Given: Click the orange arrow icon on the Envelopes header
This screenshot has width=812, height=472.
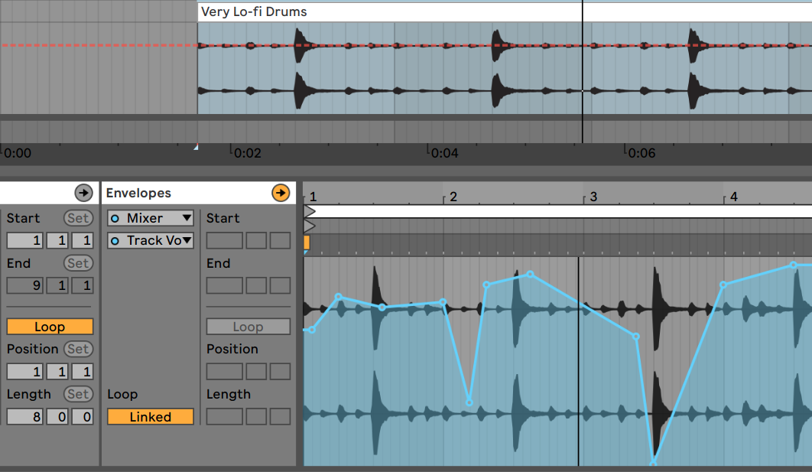Looking at the screenshot, I should tap(281, 193).
